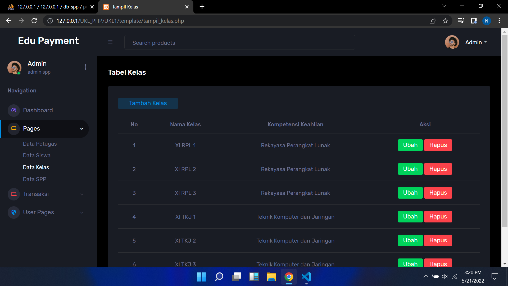Bookmark this page with star icon
This screenshot has height=286, width=508.
click(445, 21)
